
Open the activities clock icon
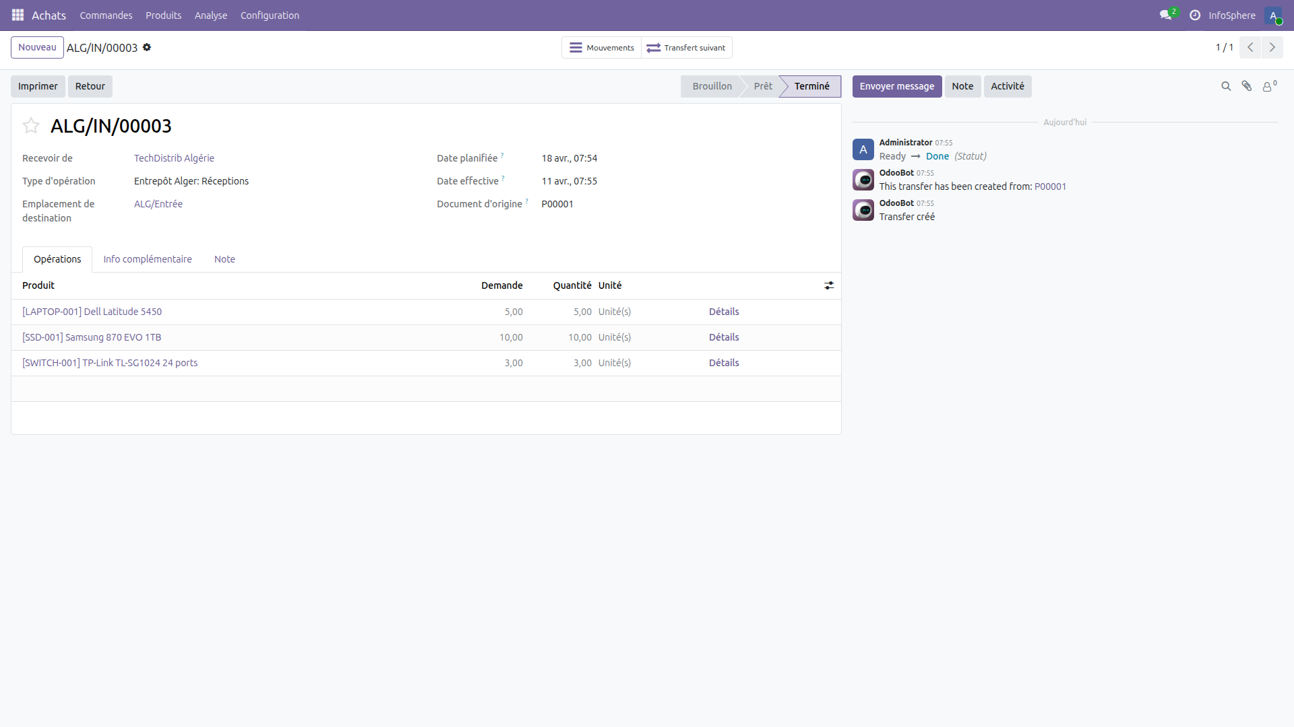pyautogui.click(x=1195, y=15)
